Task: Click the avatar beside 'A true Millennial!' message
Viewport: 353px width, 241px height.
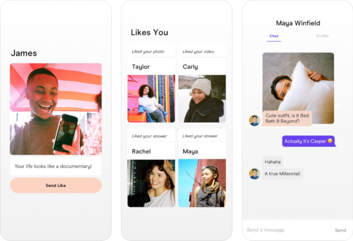Action: (255, 174)
